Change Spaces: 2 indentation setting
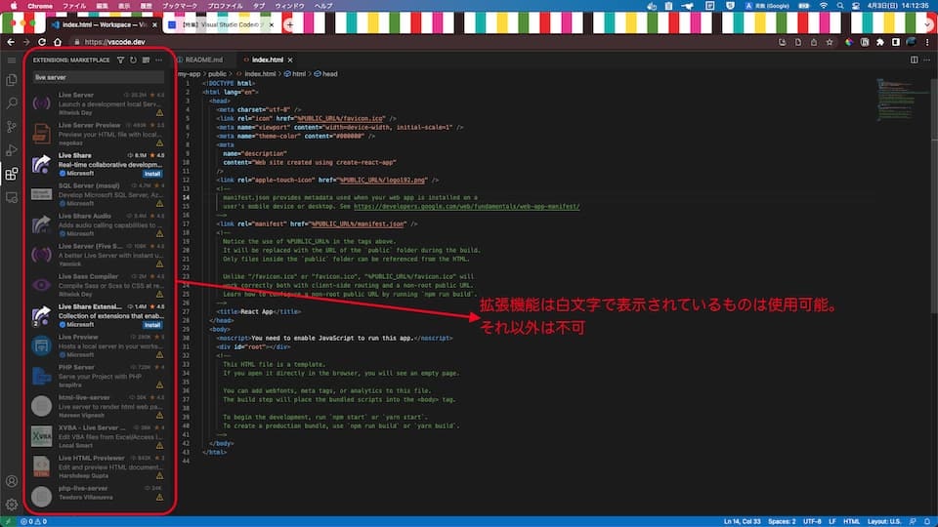938x527 pixels. [x=782, y=521]
